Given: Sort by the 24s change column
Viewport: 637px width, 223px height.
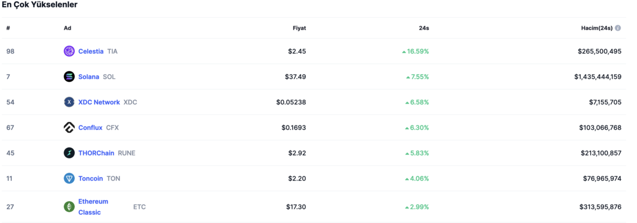Looking at the screenshot, I should tap(424, 28).
